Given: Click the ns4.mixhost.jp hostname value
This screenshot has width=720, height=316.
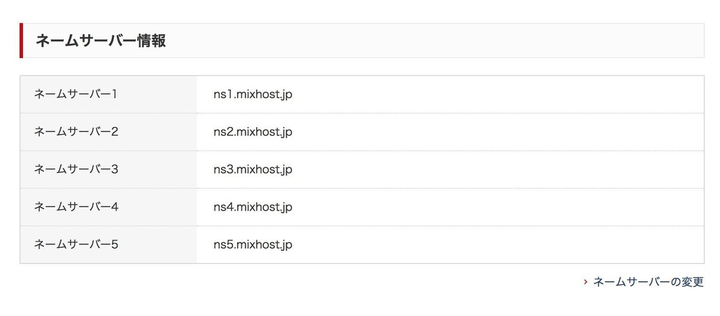Looking at the screenshot, I should (253, 207).
